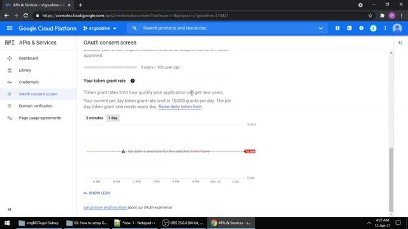Click the page vertical scrollbar thumb

[x=391, y=179]
